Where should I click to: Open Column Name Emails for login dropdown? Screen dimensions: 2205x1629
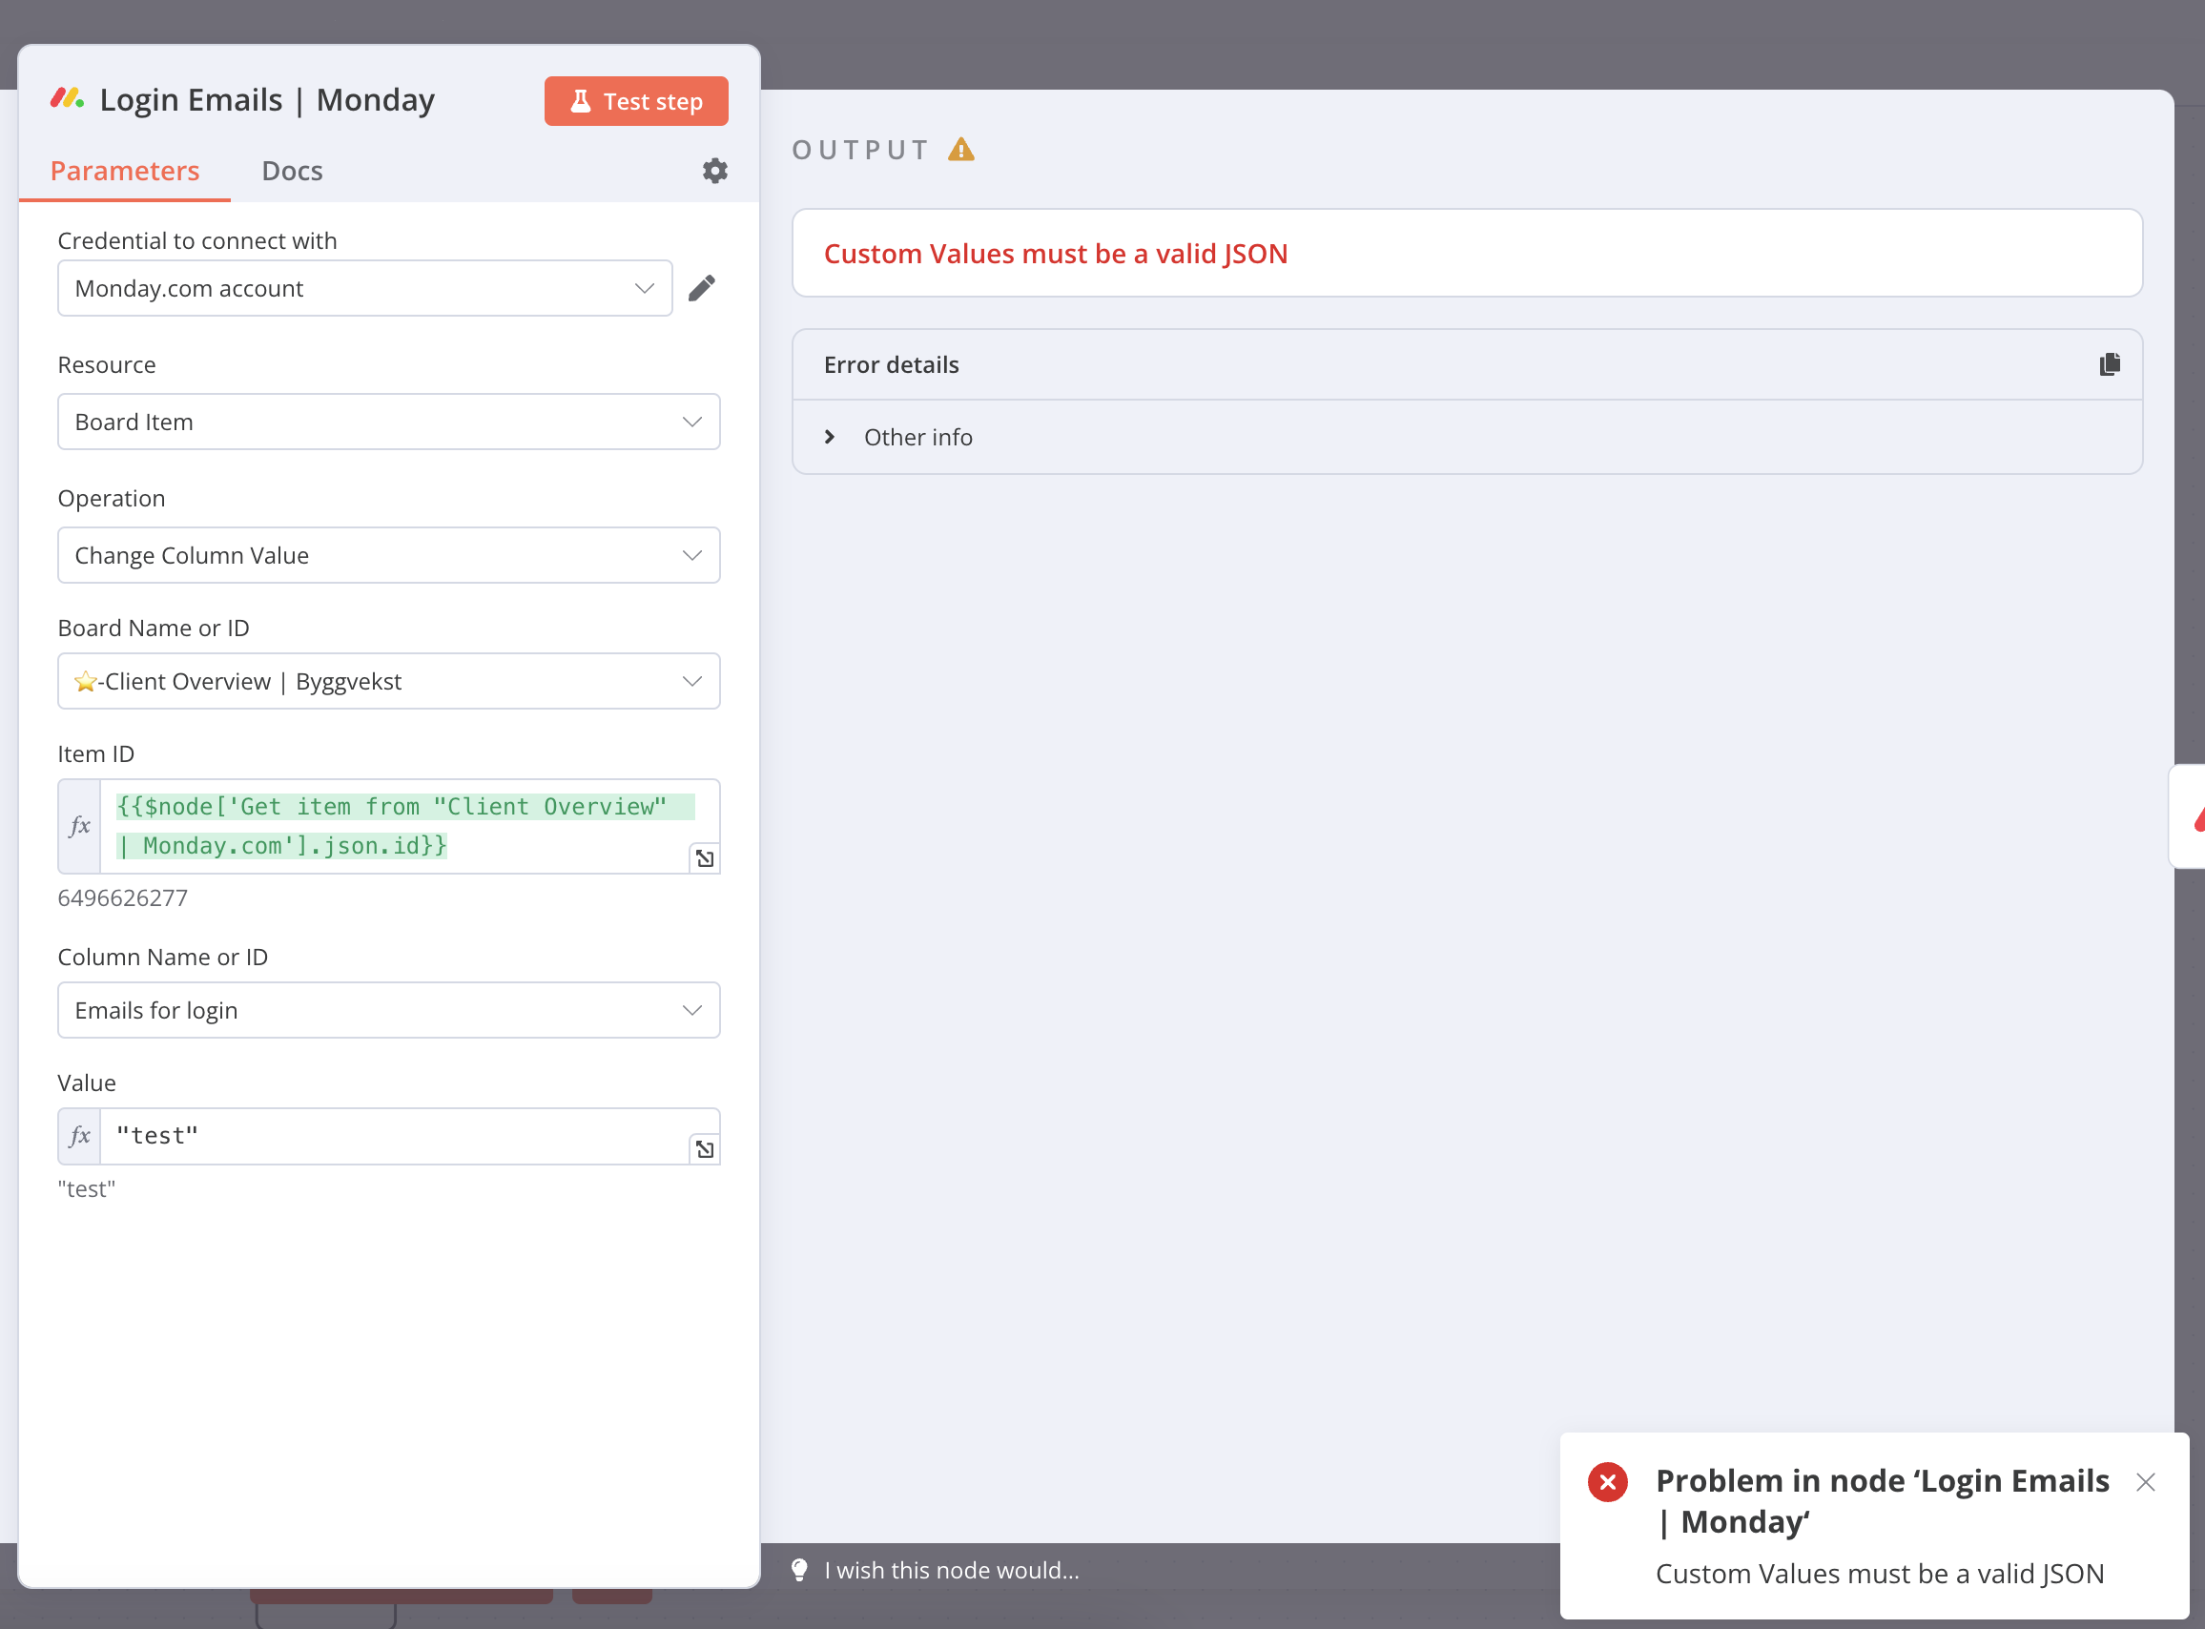(x=388, y=1010)
